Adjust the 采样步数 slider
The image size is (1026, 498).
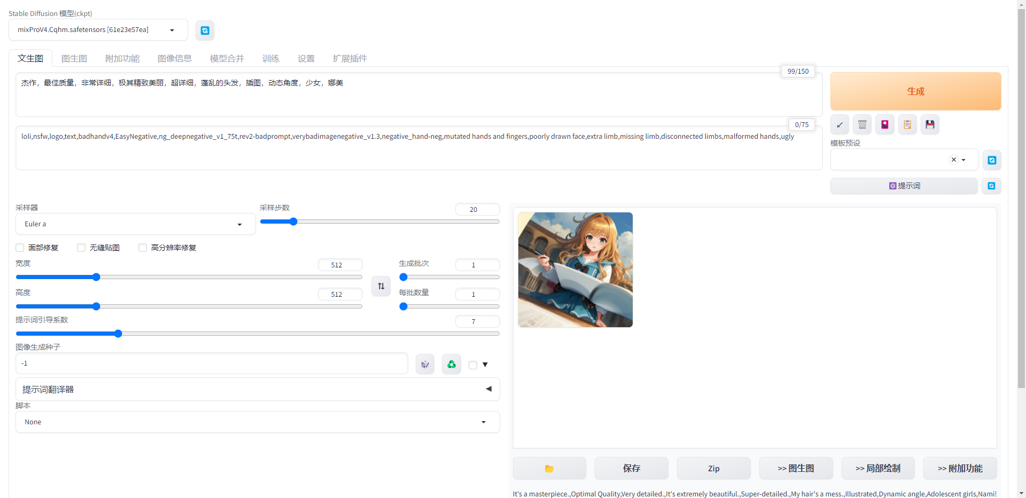[379, 222]
